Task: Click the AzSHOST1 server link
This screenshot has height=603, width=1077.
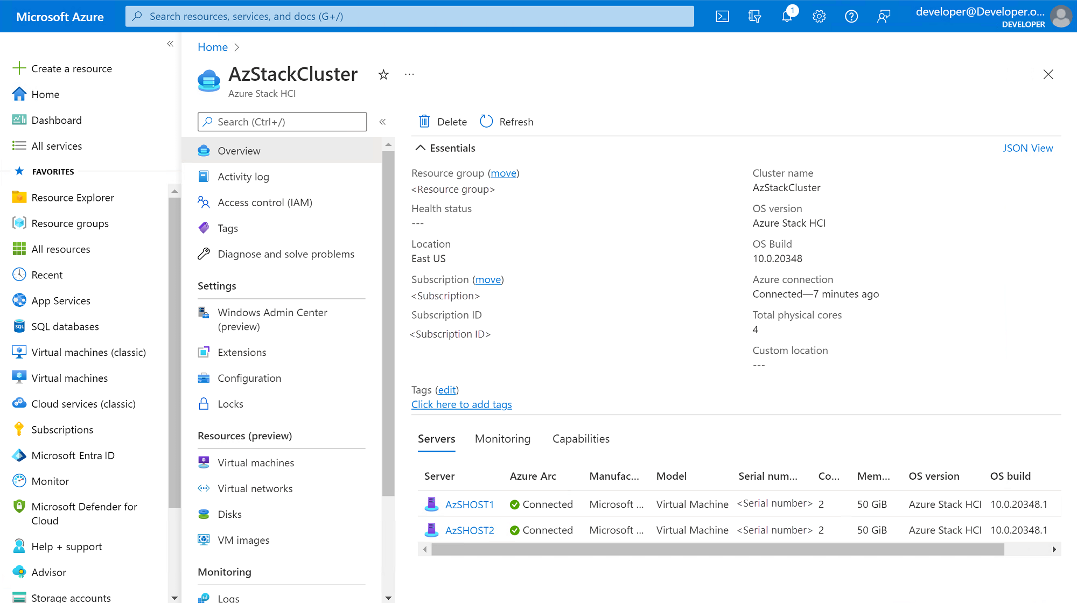Action: coord(469,504)
